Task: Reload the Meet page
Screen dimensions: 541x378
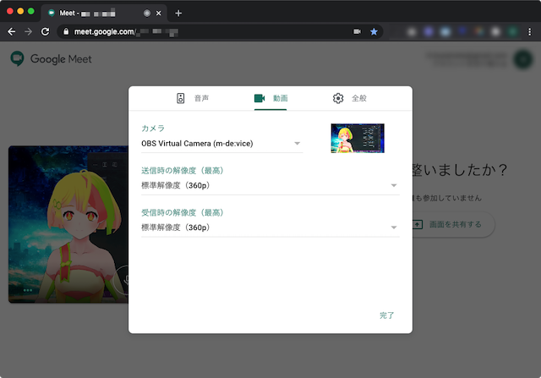Action: click(45, 32)
